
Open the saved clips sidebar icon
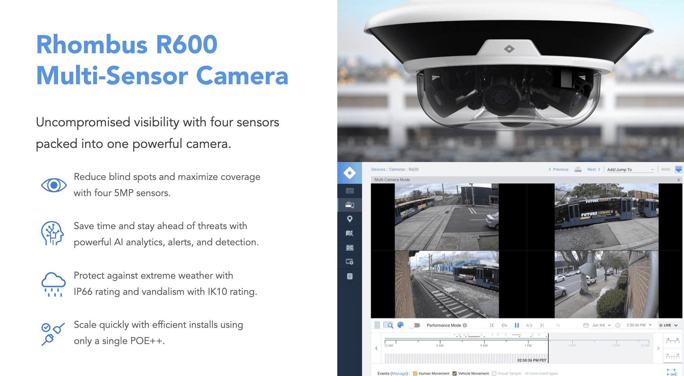[350, 262]
